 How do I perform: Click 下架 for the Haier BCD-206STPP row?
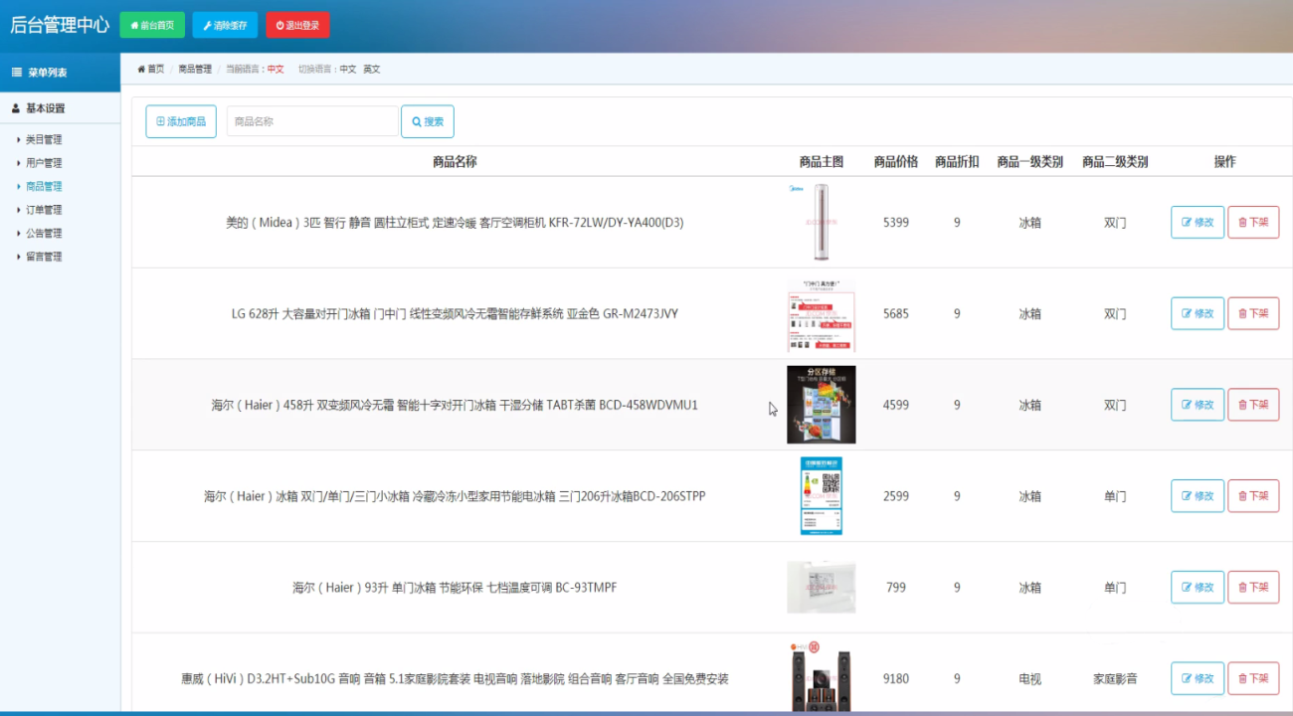[x=1253, y=496]
